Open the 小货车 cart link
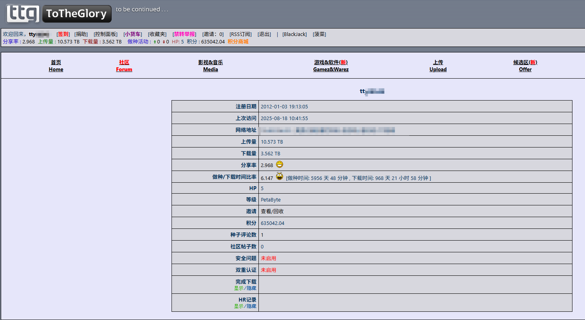This screenshot has height=320, width=585. 133,34
